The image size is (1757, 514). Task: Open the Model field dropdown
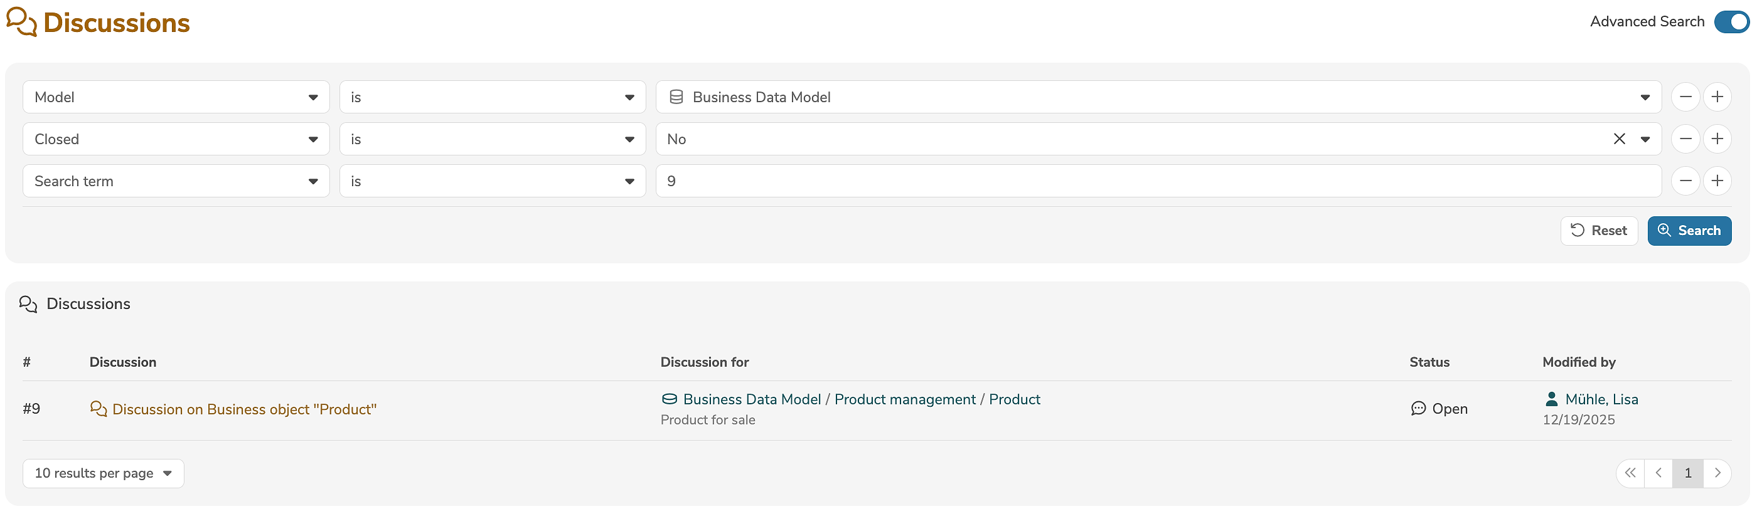(176, 98)
